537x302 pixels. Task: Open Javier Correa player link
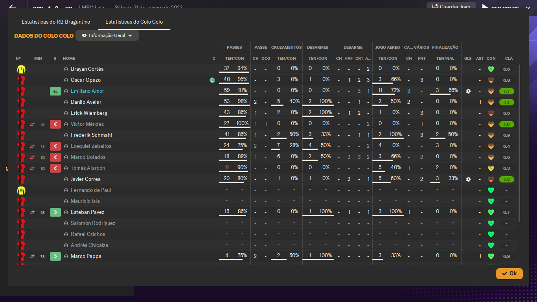point(86,179)
